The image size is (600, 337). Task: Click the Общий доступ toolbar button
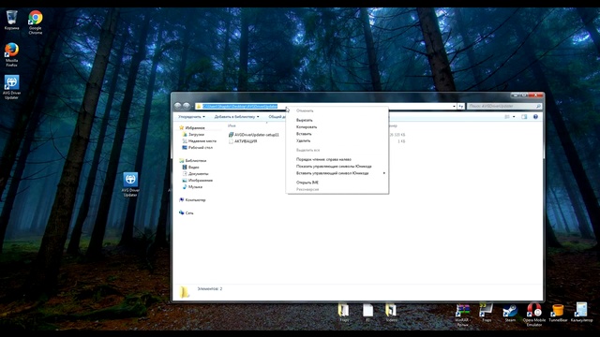(x=277, y=116)
